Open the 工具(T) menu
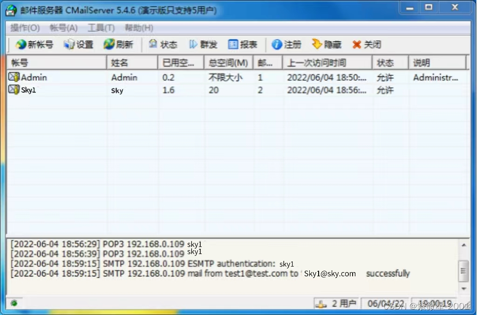The width and height of the screenshot is (477, 315). (101, 28)
